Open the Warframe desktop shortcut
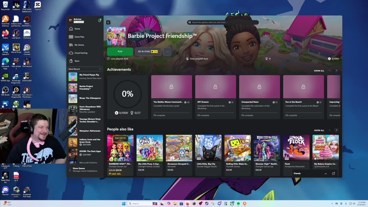368x207 pixels. (x=27, y=34)
